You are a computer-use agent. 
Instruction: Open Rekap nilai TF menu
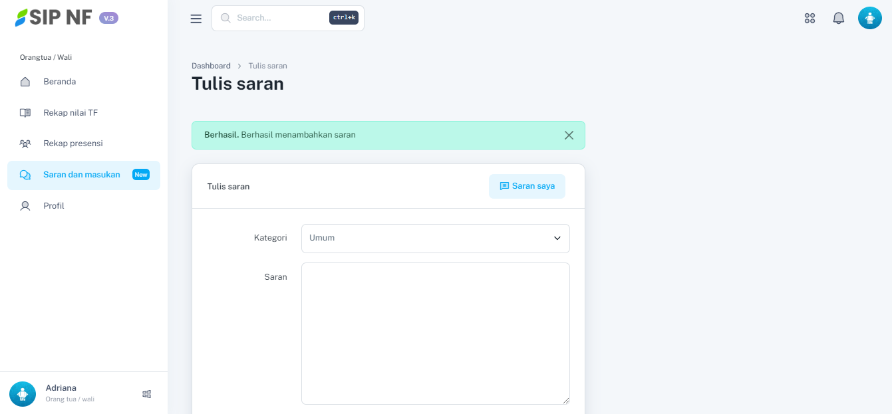(x=71, y=113)
